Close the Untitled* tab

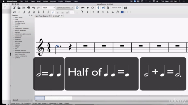tap(62, 16)
